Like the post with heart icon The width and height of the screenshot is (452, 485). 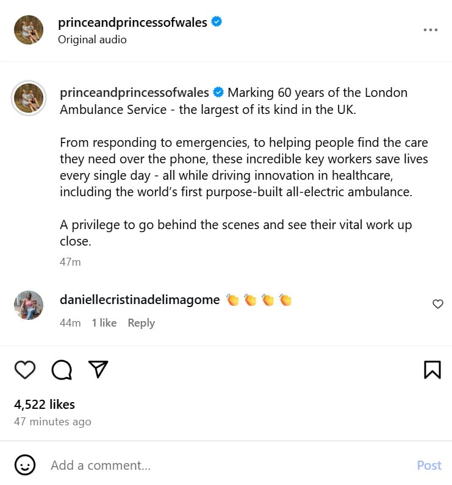pos(25,369)
